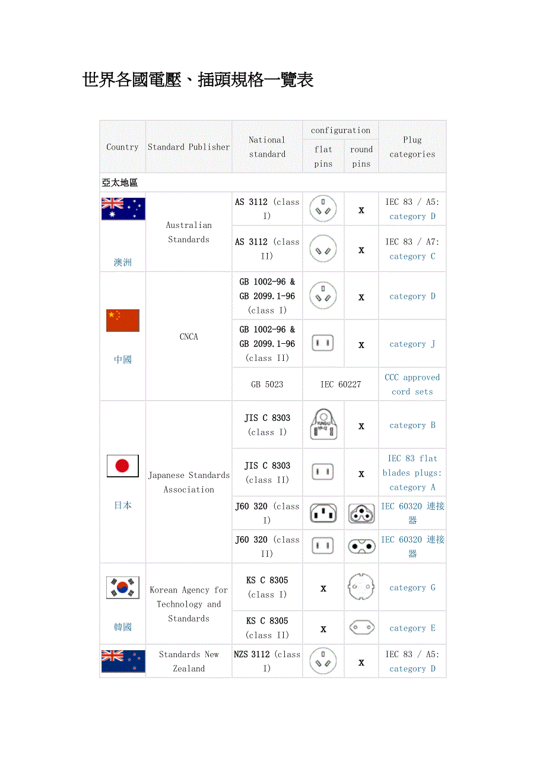Click the Australian flag icon

click(x=123, y=209)
